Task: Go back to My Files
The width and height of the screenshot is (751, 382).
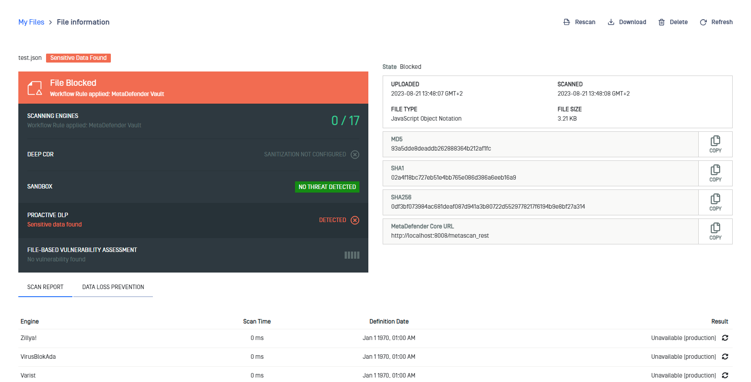Action: point(31,22)
